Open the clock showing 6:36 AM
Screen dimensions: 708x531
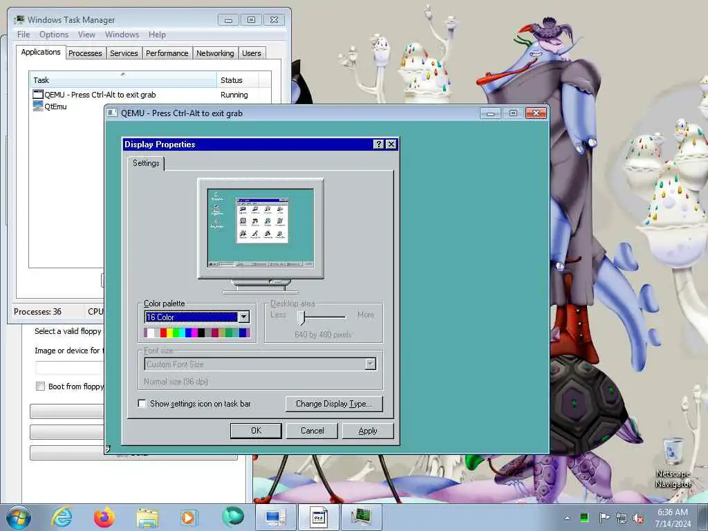[673, 518]
